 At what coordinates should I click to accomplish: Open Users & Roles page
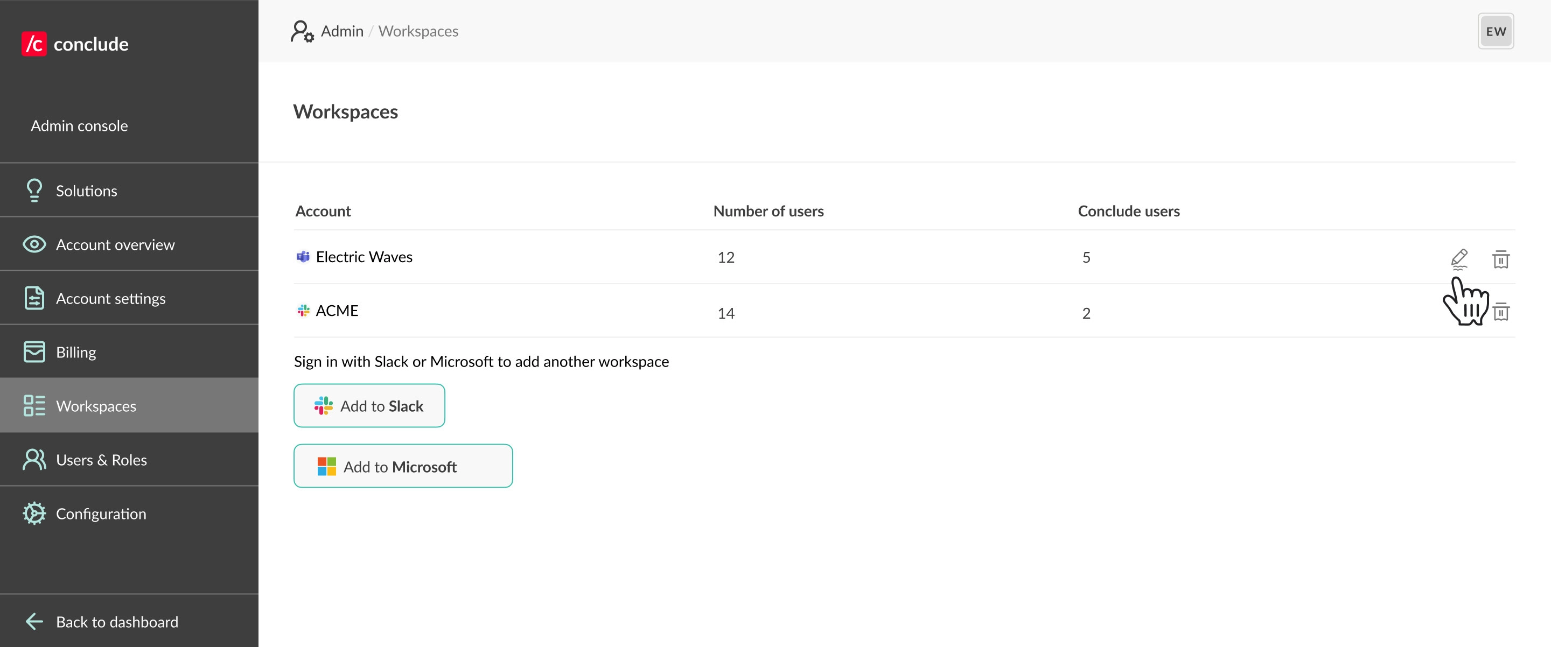pyautogui.click(x=101, y=460)
